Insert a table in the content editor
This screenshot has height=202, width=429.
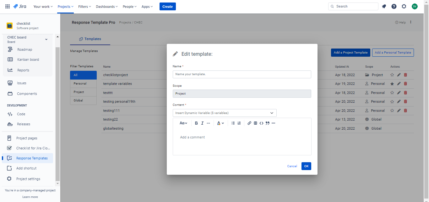(x=255, y=123)
